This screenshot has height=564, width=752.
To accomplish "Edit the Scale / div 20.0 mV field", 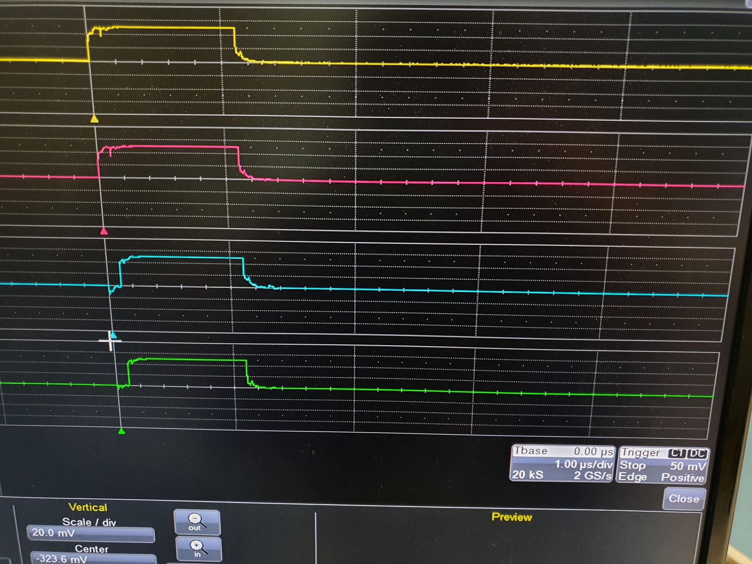I will point(91,533).
